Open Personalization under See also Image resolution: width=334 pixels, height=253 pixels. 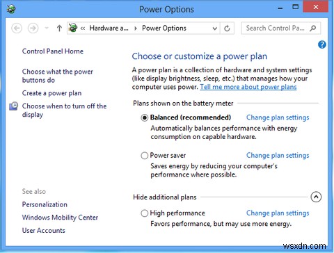coord(45,204)
